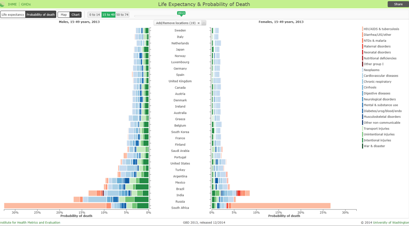Choose the 0 to 14 age group
Screen dimensions: 409x226
[x=94, y=15]
